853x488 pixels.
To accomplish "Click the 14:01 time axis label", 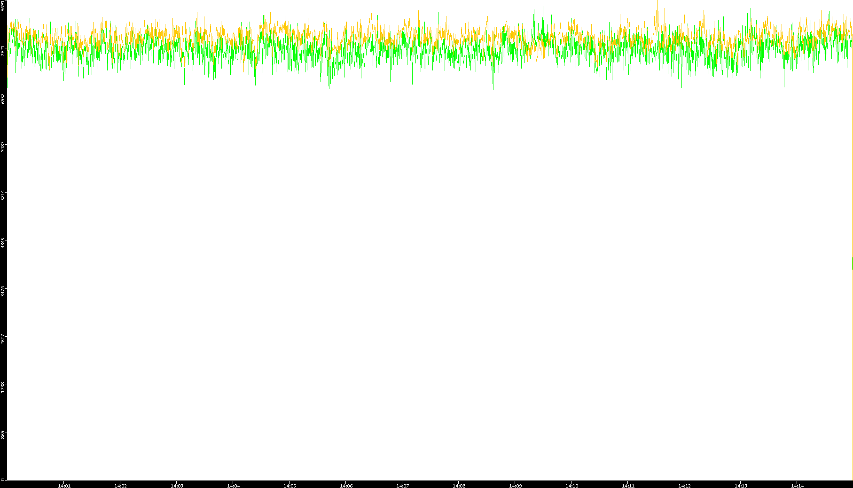I will click(x=64, y=485).
